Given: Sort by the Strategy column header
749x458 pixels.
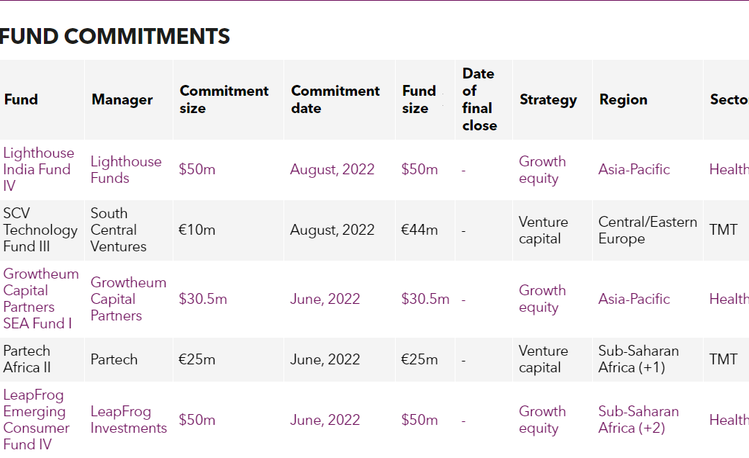Looking at the screenshot, I should (548, 99).
